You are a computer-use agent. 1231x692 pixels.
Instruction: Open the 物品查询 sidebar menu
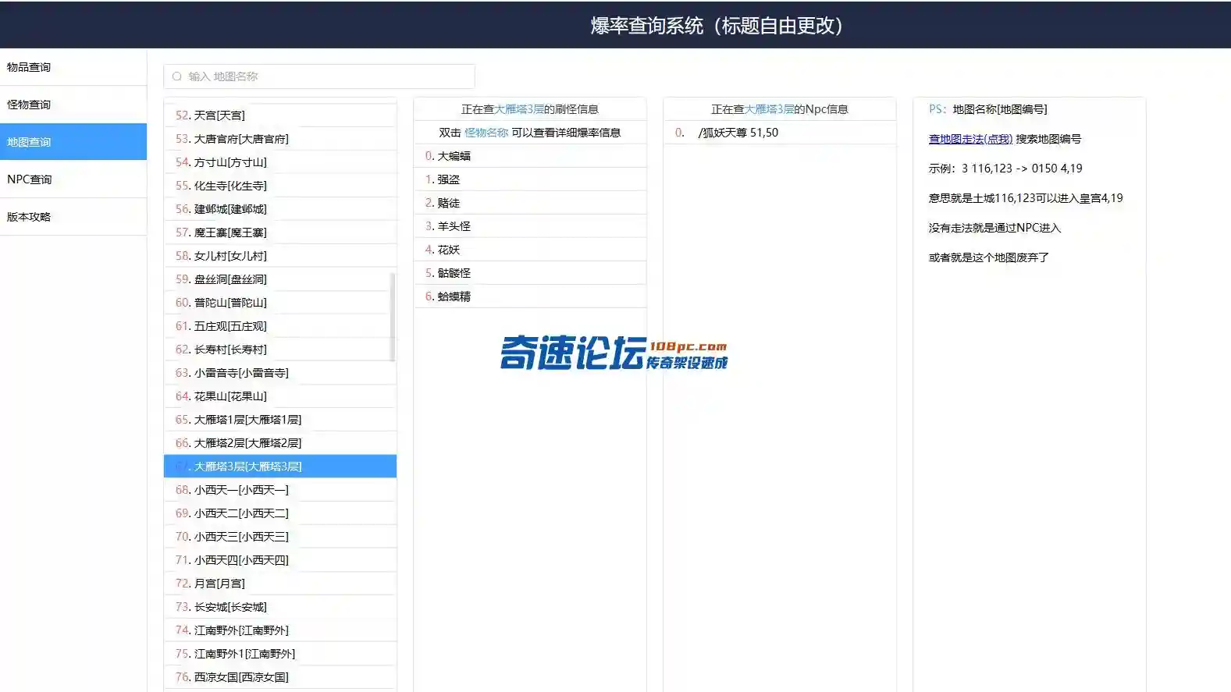pyautogui.click(x=73, y=67)
